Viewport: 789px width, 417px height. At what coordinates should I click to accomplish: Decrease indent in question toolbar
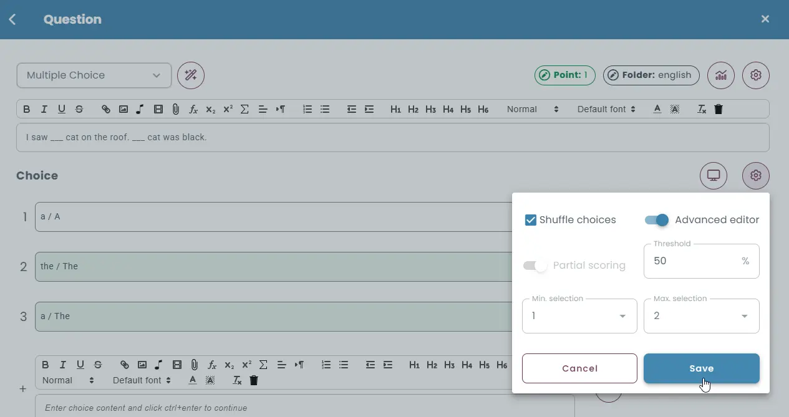point(352,109)
